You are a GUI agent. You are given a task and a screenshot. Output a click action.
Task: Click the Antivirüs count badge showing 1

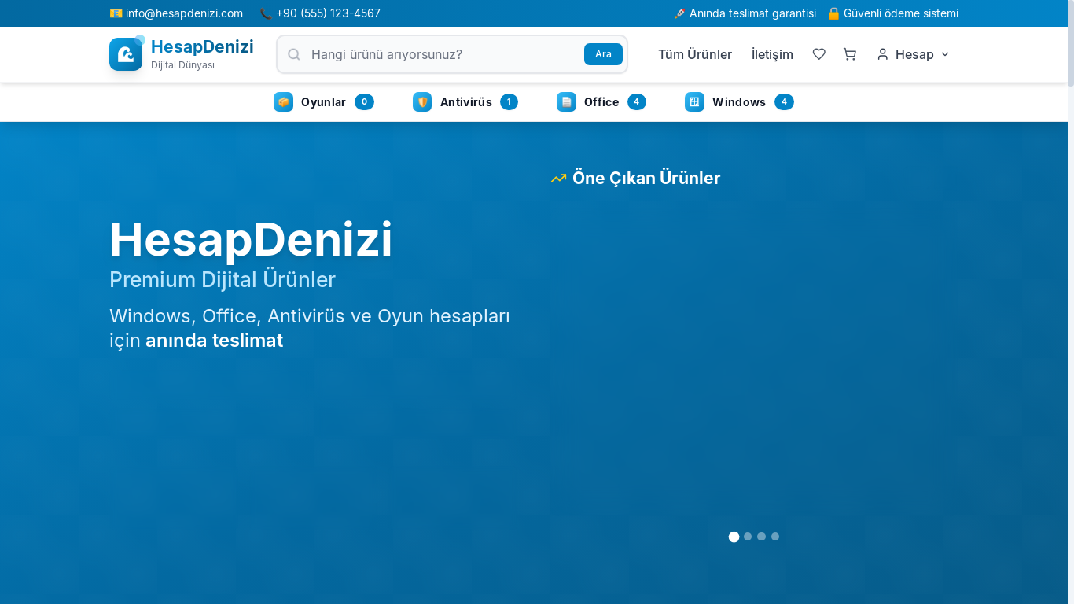pos(509,101)
